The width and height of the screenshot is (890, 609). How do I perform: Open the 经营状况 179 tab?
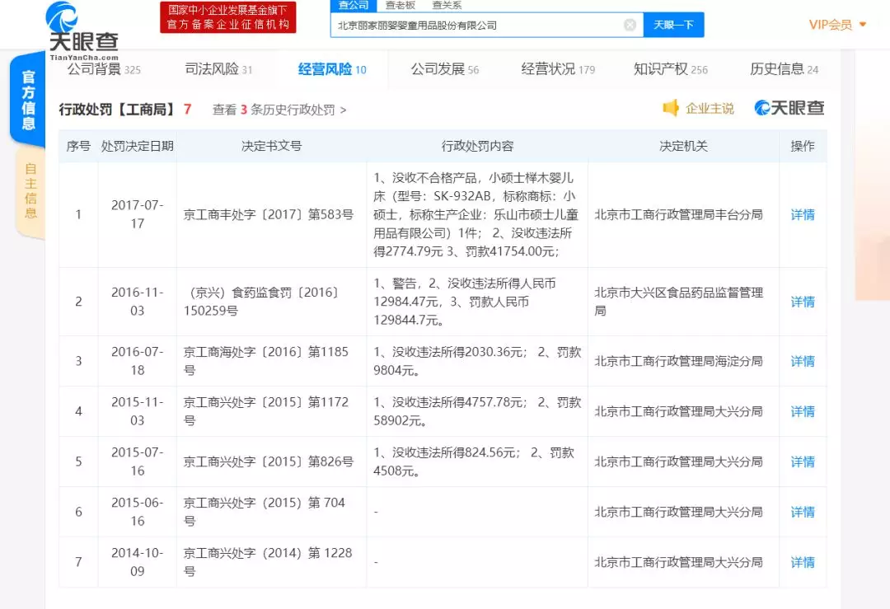(x=558, y=69)
